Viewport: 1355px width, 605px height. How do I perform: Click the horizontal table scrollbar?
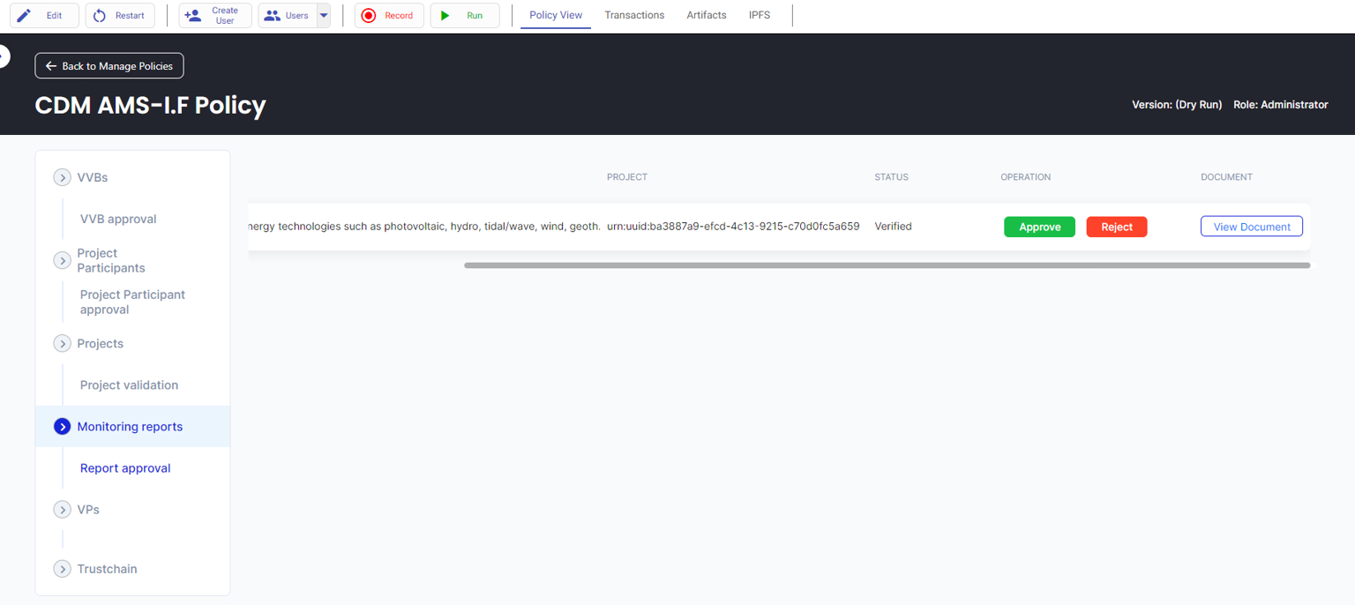click(x=887, y=265)
